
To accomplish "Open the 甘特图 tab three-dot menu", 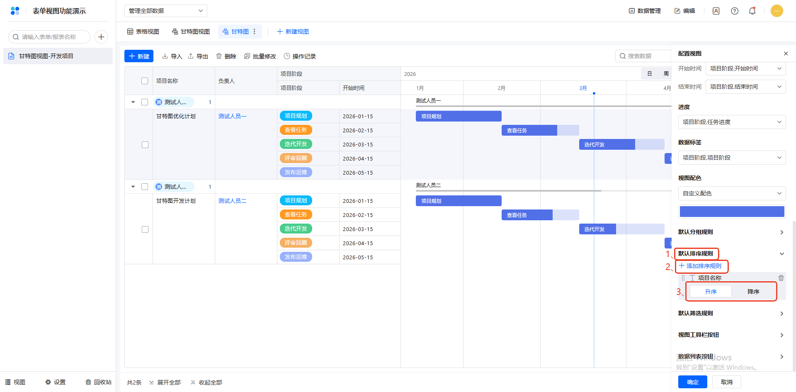I will 255,32.
